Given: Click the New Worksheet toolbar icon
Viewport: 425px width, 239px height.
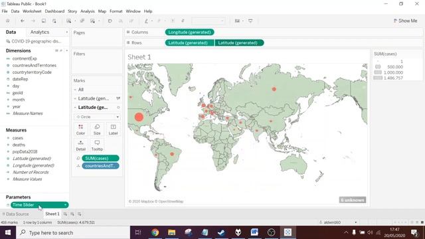Looking at the screenshot, I should (69, 21).
